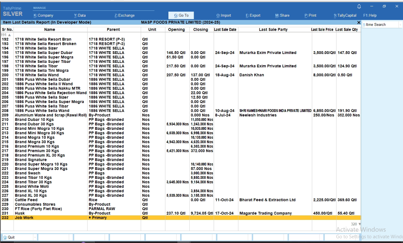Click the Closing column header
403x243 pixels.
[x=201, y=29]
